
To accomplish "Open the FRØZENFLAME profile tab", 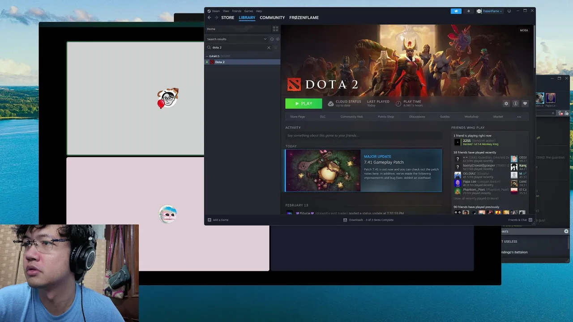I will coord(304,17).
